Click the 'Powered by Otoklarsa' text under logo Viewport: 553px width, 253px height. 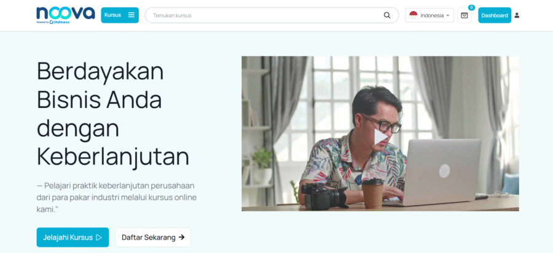point(53,22)
